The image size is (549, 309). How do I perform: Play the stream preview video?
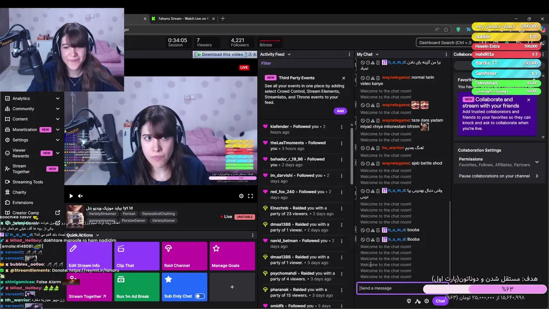71,196
